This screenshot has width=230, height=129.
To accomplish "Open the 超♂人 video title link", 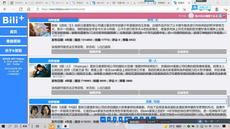I will [x=153, y=60].
